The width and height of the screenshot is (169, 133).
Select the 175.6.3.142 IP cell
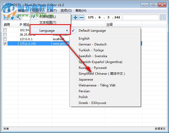35,44
